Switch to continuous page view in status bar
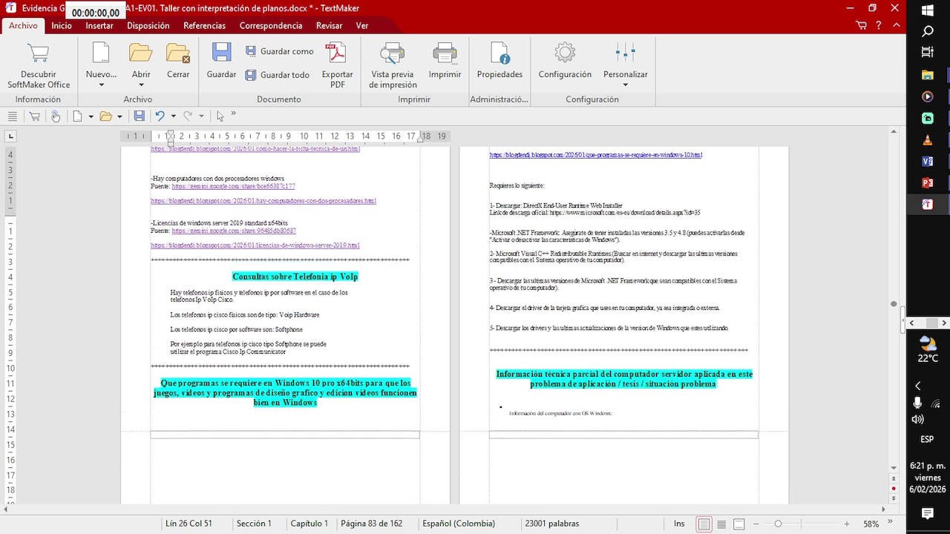 pyautogui.click(x=721, y=524)
